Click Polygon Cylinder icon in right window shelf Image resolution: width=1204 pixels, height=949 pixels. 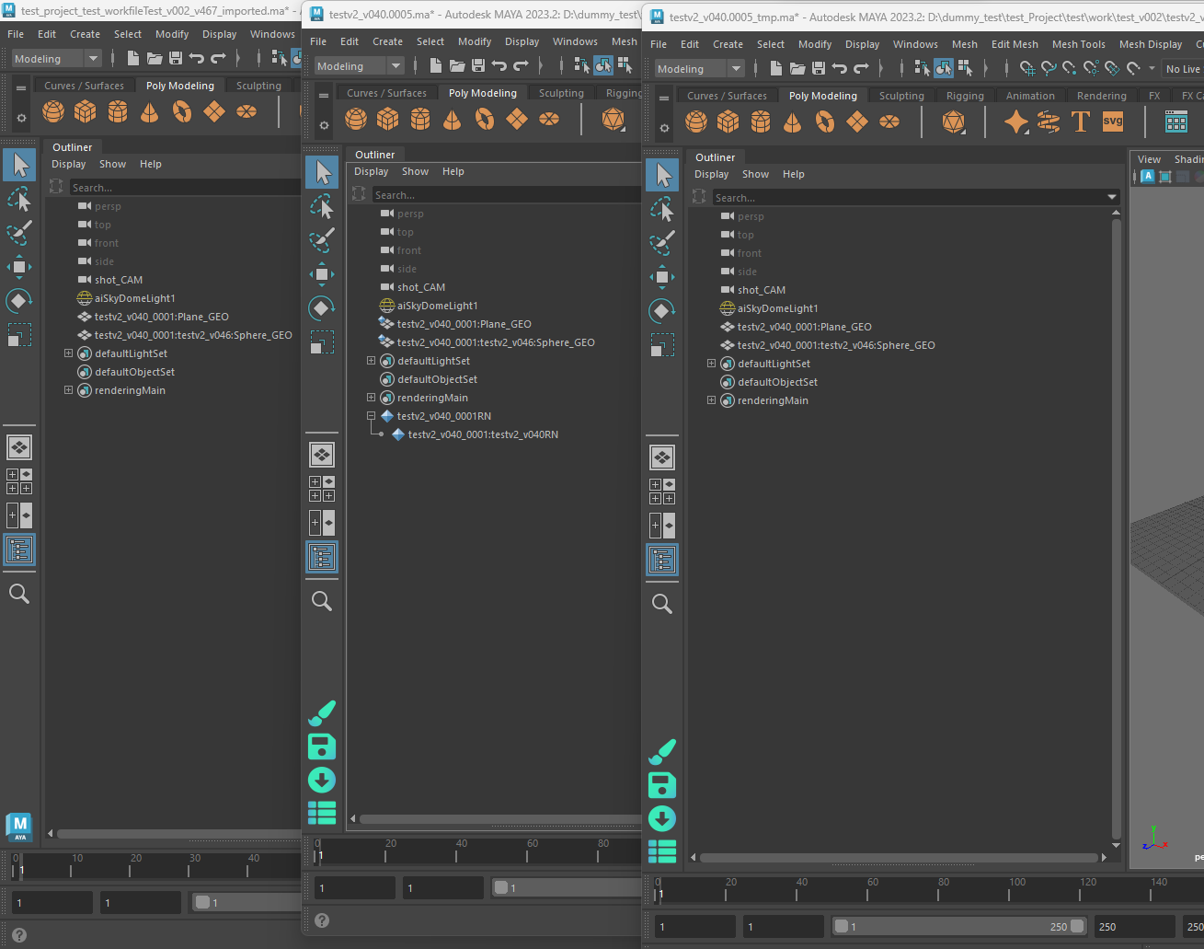(761, 122)
